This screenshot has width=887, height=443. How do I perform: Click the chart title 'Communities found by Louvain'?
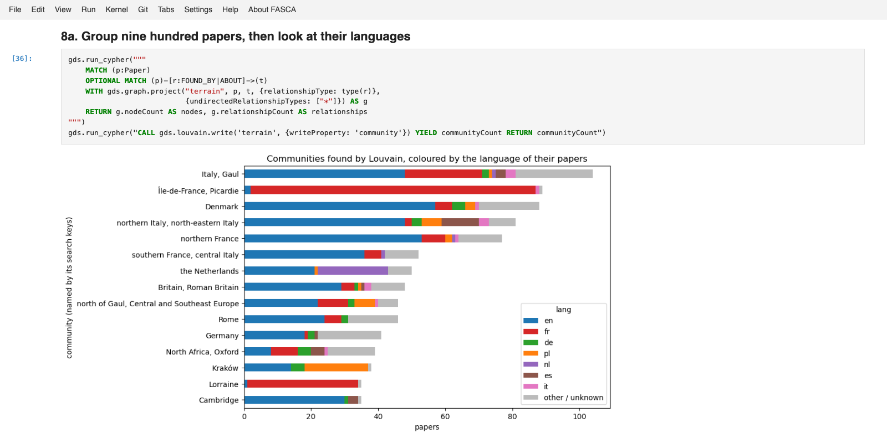[x=427, y=158]
